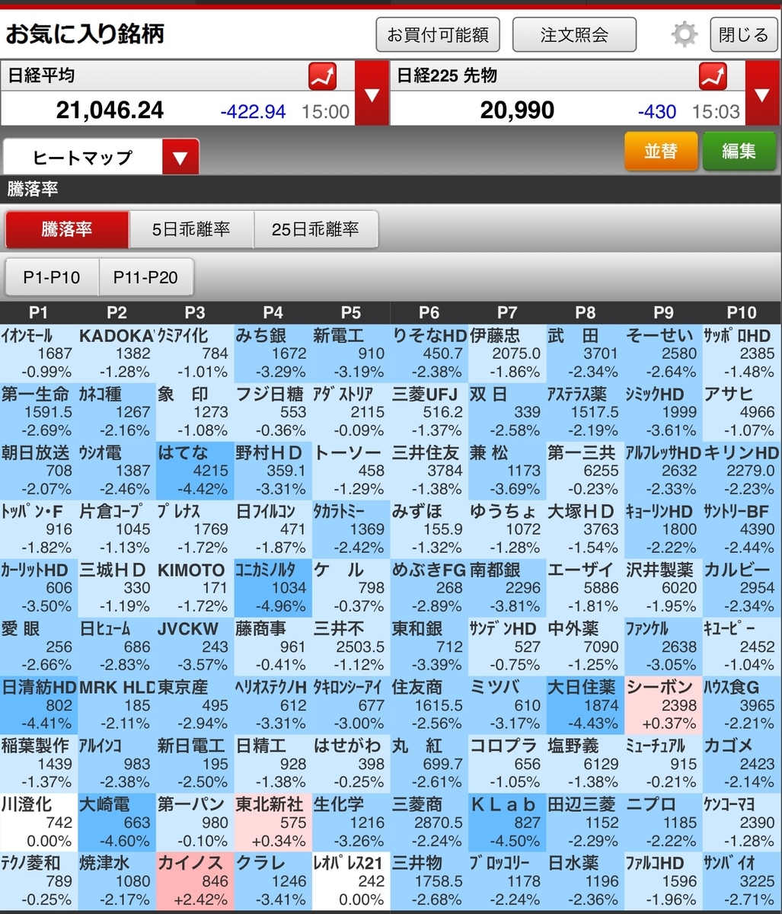Select the 5日乖離率 tab

click(191, 229)
